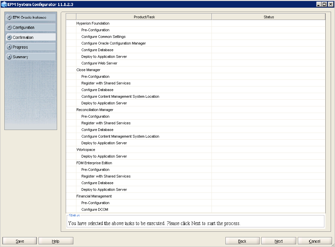Click the Confirmation step arrow icon

tap(9, 38)
